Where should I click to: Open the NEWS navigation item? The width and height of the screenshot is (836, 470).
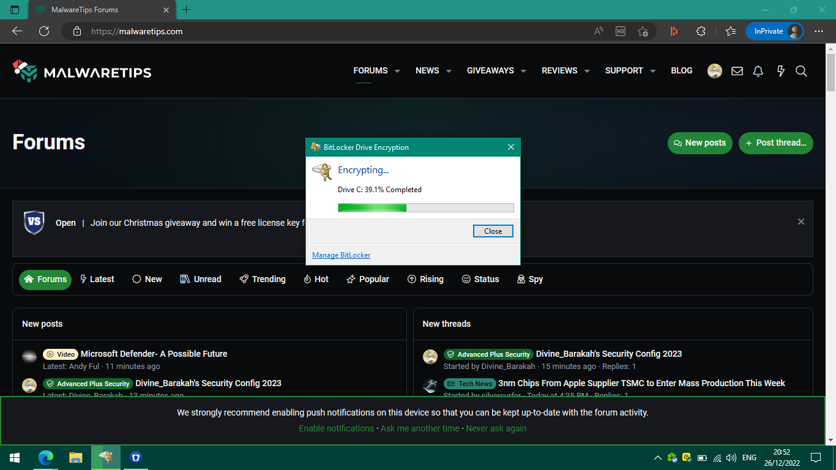tap(427, 70)
